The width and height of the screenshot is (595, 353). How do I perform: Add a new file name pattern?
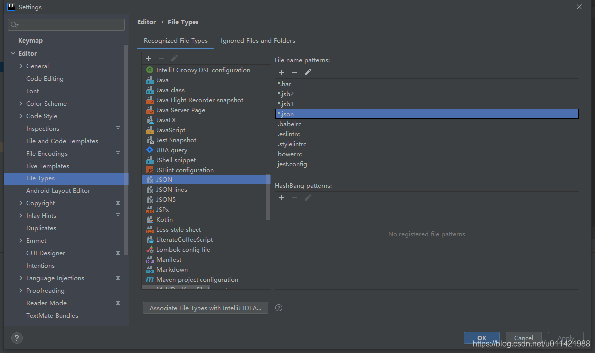(282, 72)
